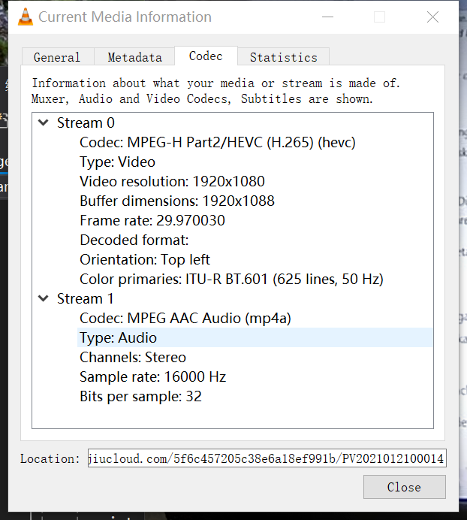Switch to the General tab
467x520 pixels.
(58, 57)
